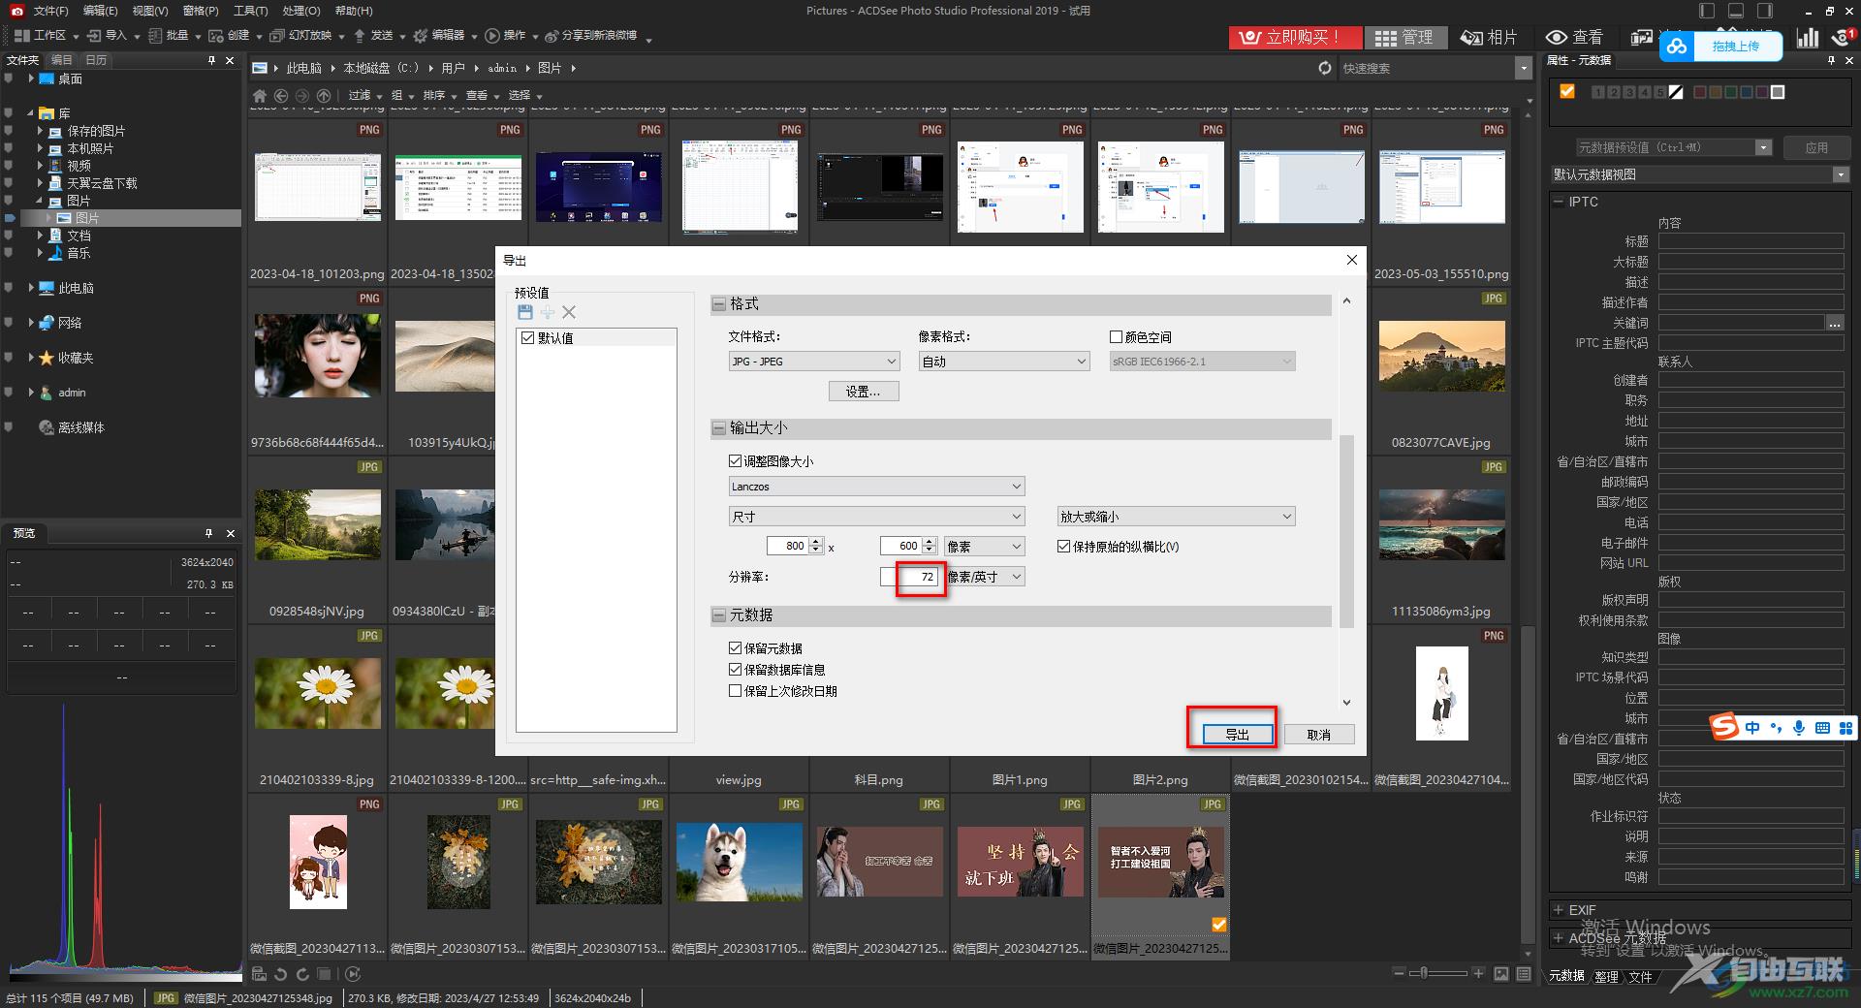Open the format Settings (设置...) button
This screenshot has width=1861, height=1008.
pyautogui.click(x=864, y=392)
